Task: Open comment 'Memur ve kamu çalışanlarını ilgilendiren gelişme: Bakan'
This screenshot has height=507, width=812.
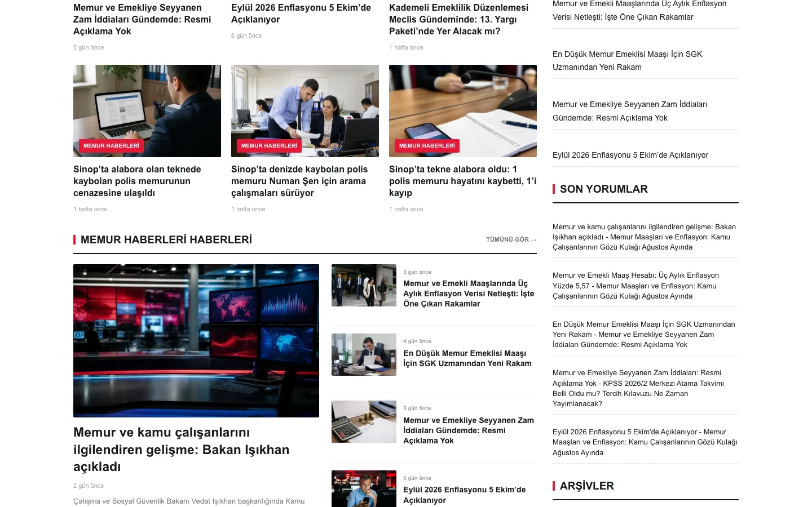Action: click(644, 237)
